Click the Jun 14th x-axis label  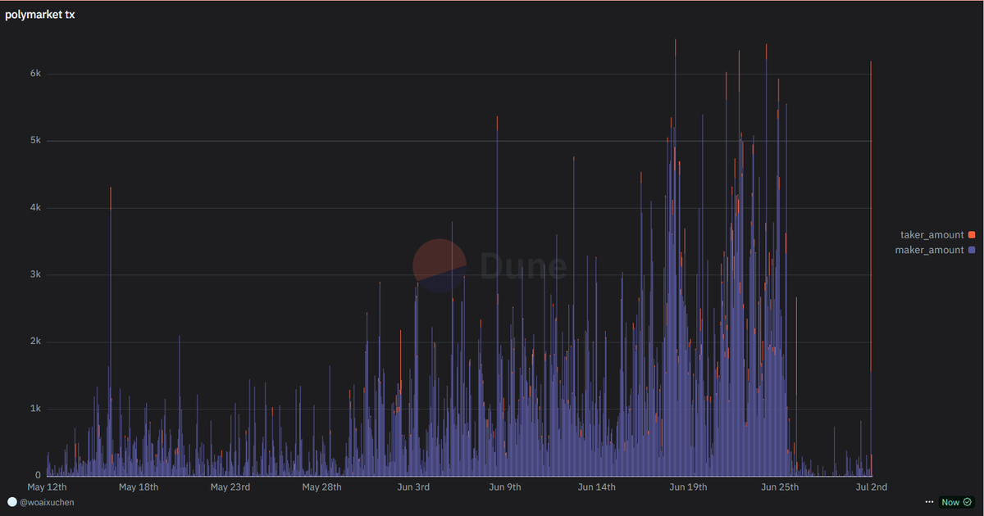click(597, 487)
